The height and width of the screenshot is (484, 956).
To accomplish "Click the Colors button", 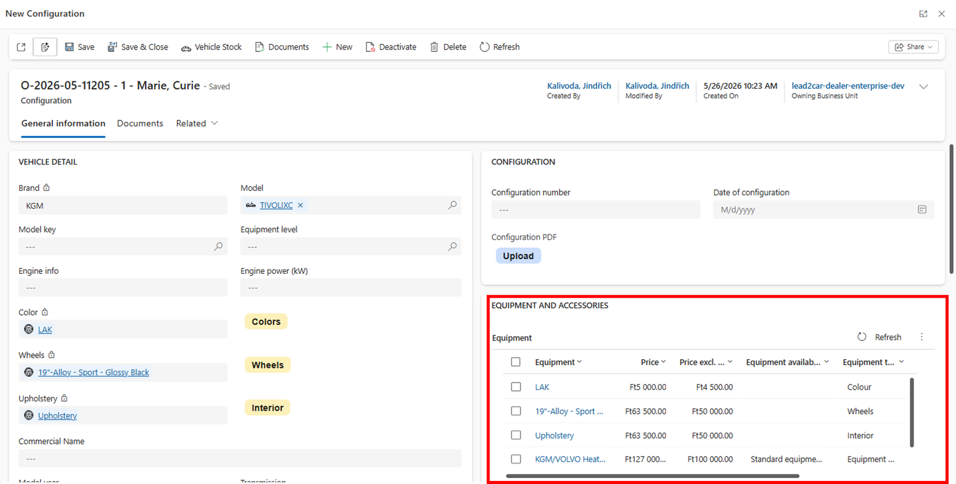I will tap(266, 322).
